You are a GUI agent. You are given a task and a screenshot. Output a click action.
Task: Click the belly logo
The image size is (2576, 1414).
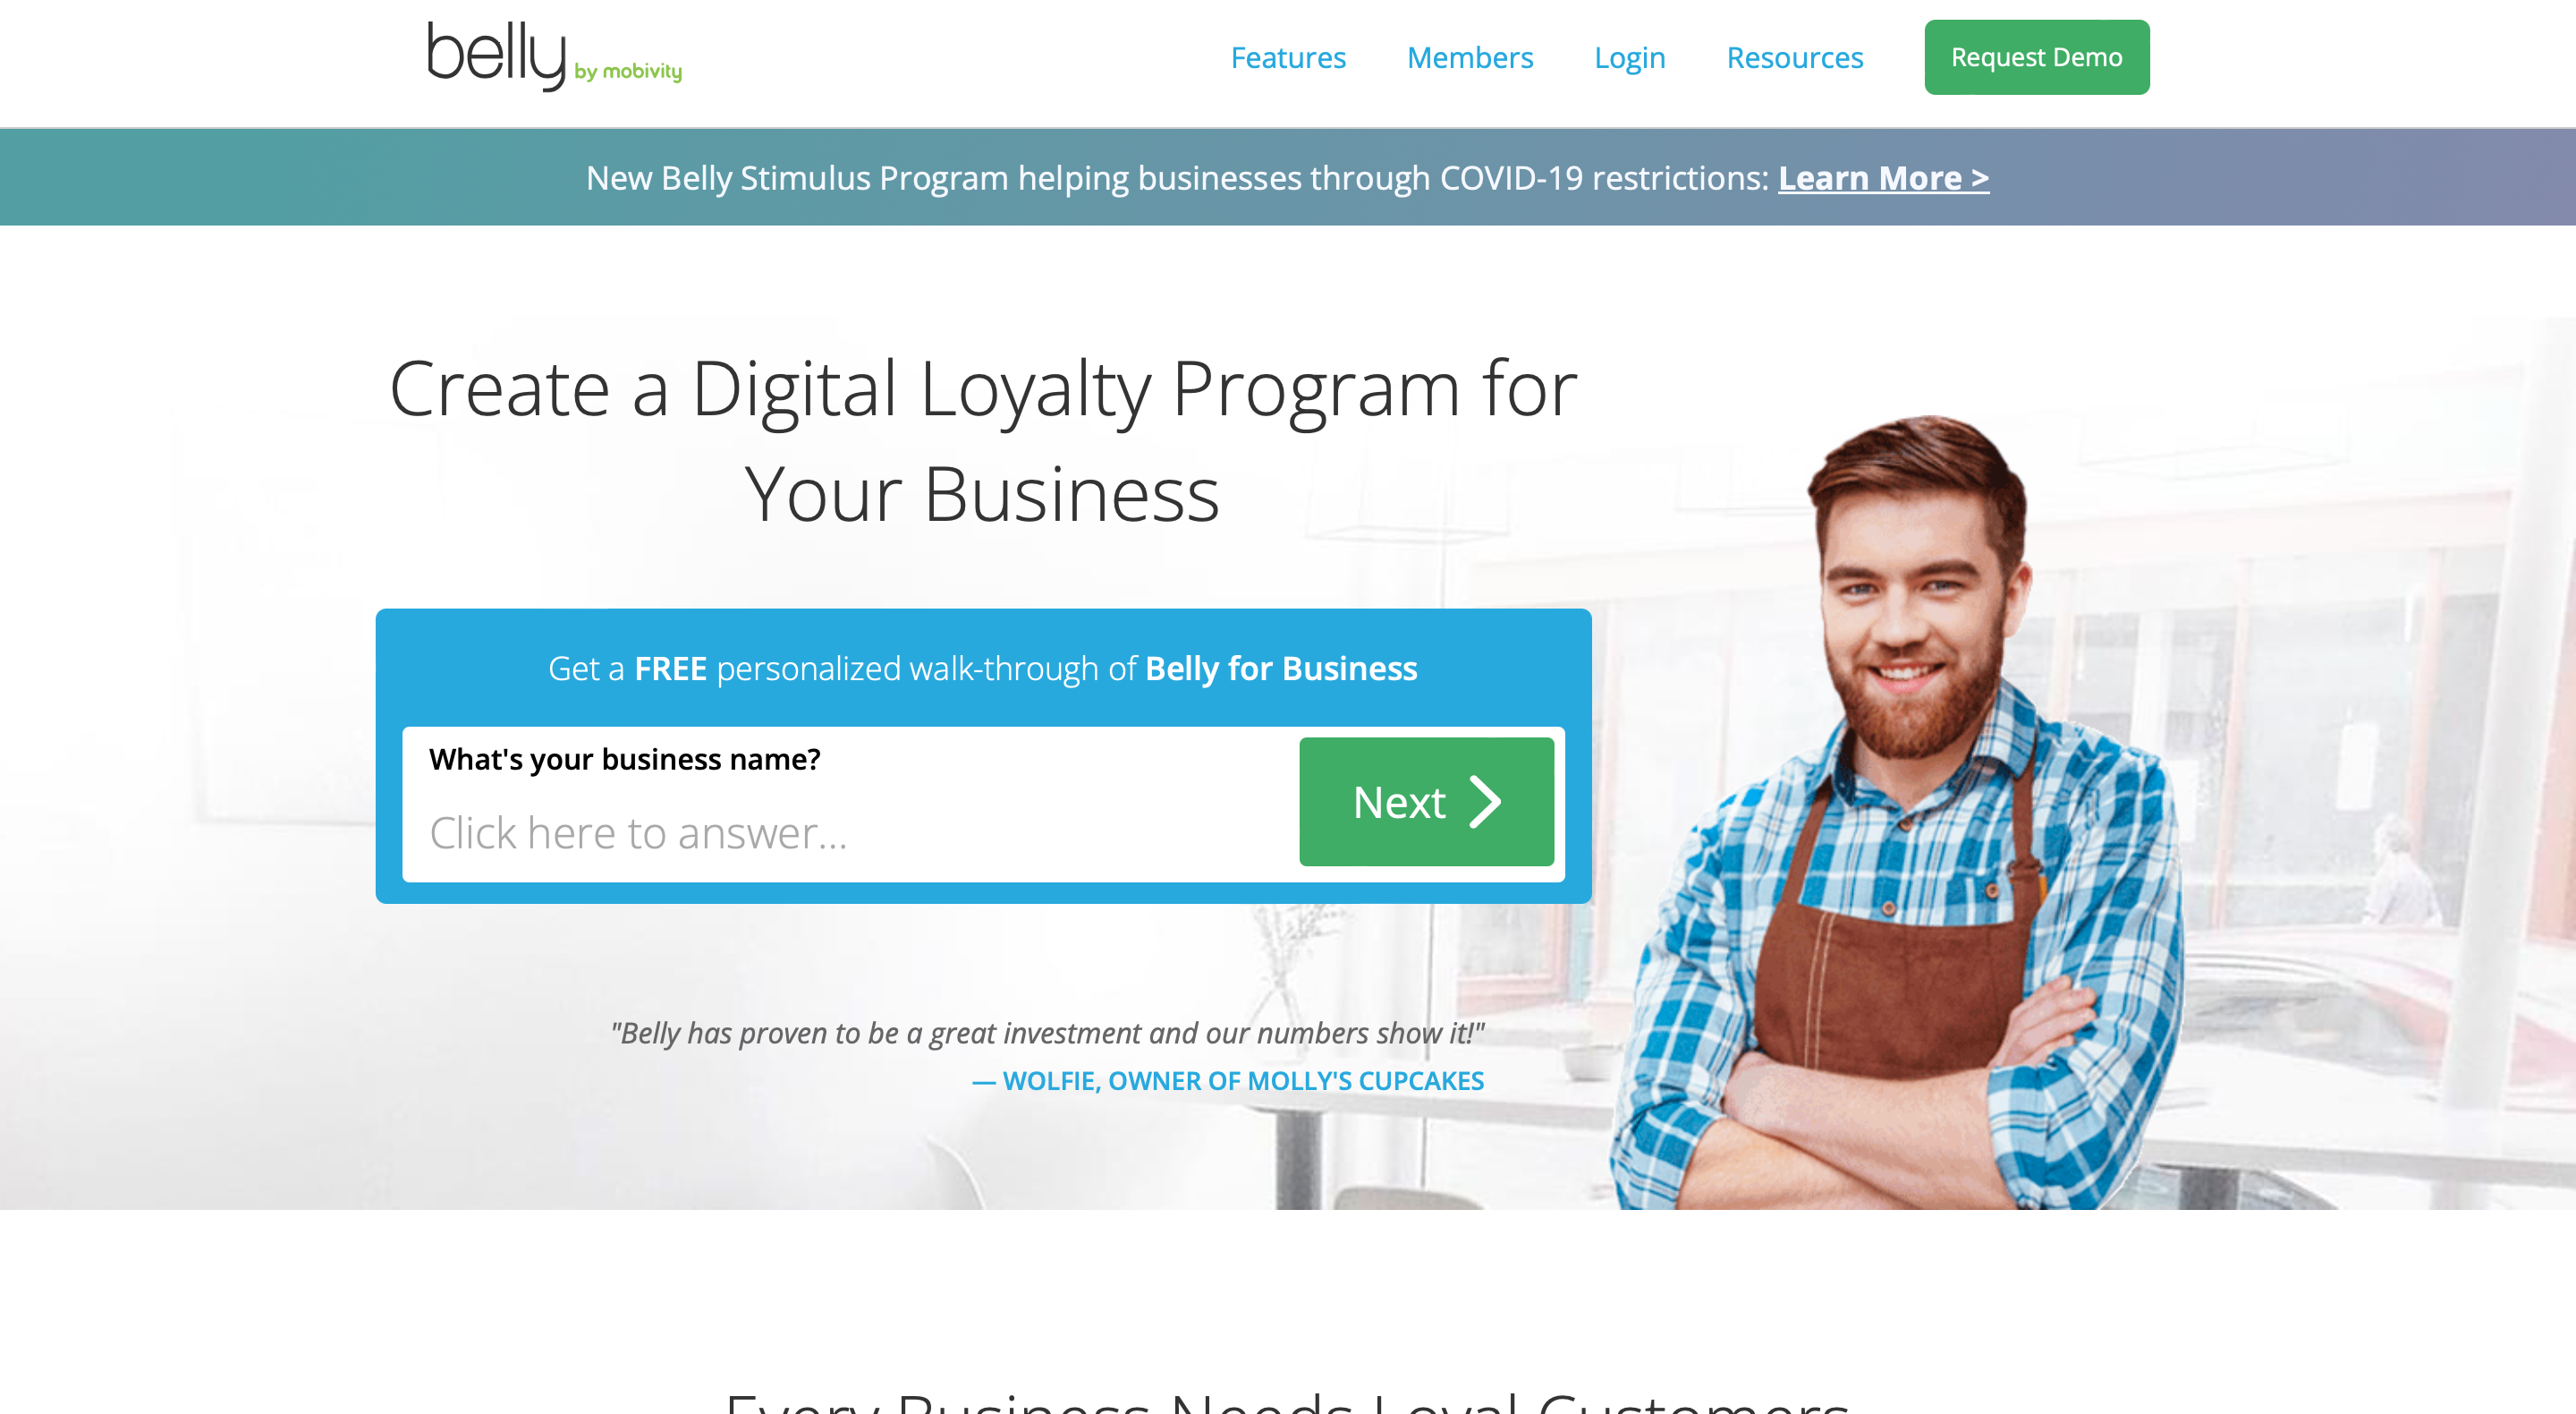pyautogui.click(x=554, y=56)
